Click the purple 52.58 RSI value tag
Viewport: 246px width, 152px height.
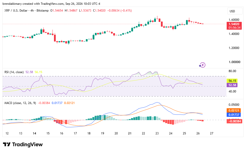232,85
